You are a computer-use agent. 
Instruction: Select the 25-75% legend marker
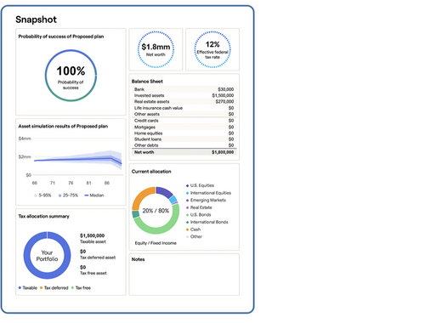(59, 195)
